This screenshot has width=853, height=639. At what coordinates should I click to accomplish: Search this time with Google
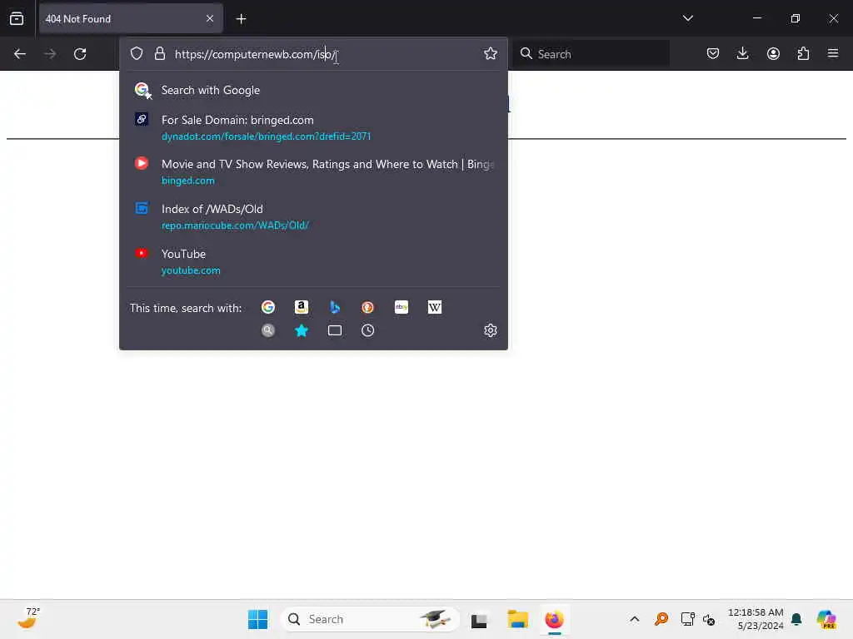(268, 307)
